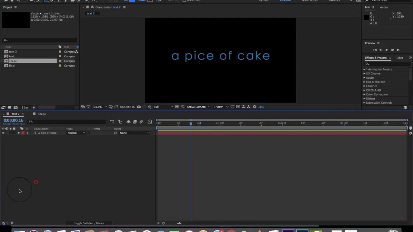This screenshot has width=413, height=232.
Task: Step forward one frame in Preview panel
Action: 392,50
